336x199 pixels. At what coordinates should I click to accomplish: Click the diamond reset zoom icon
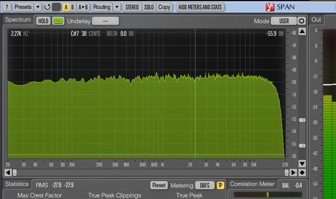(x=302, y=173)
